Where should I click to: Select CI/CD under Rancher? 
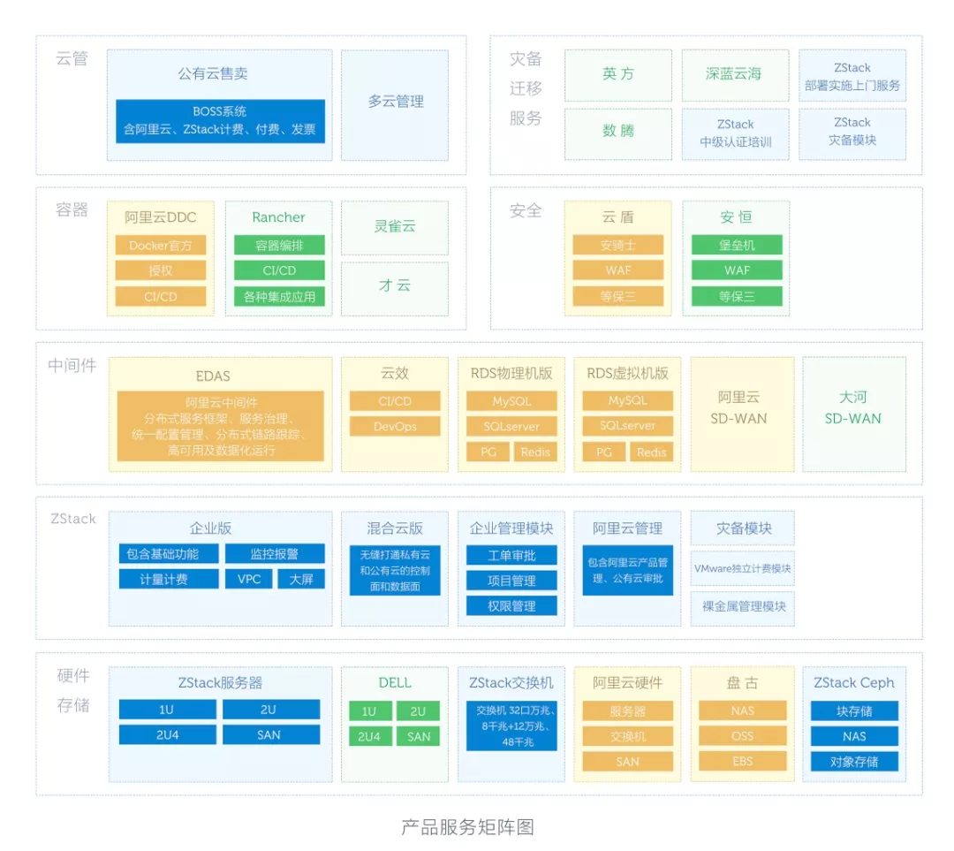click(x=279, y=270)
